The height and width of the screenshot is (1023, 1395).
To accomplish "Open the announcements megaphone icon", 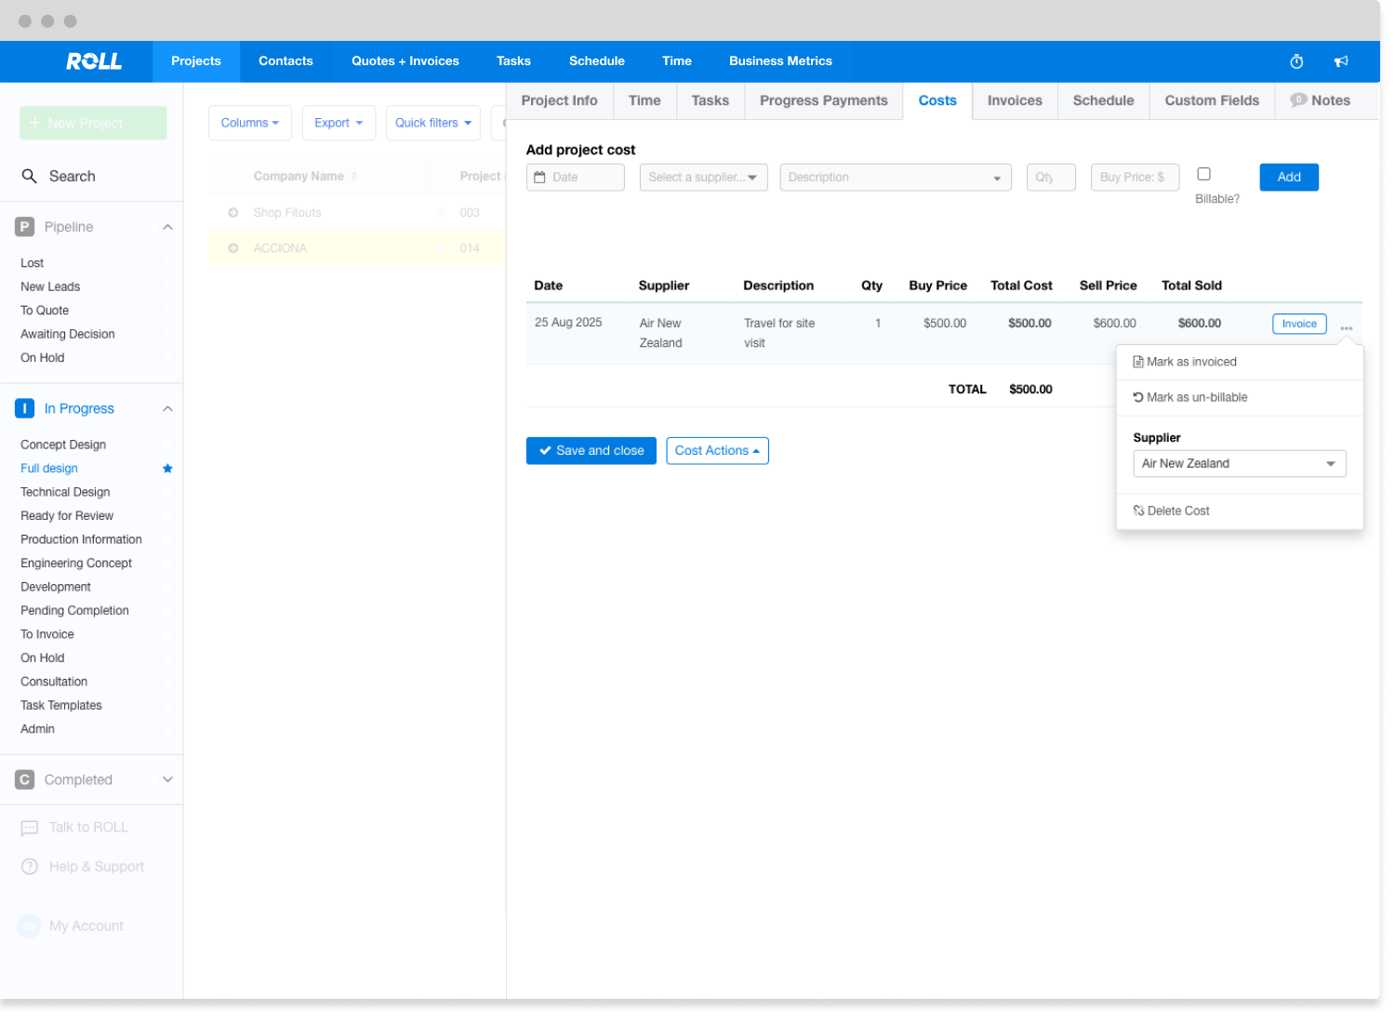I will tap(1341, 61).
